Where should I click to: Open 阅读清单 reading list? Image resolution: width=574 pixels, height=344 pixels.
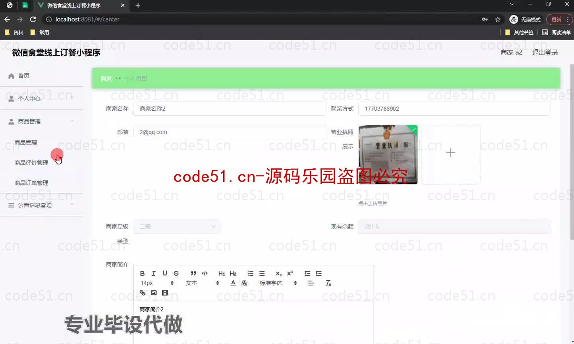point(556,32)
